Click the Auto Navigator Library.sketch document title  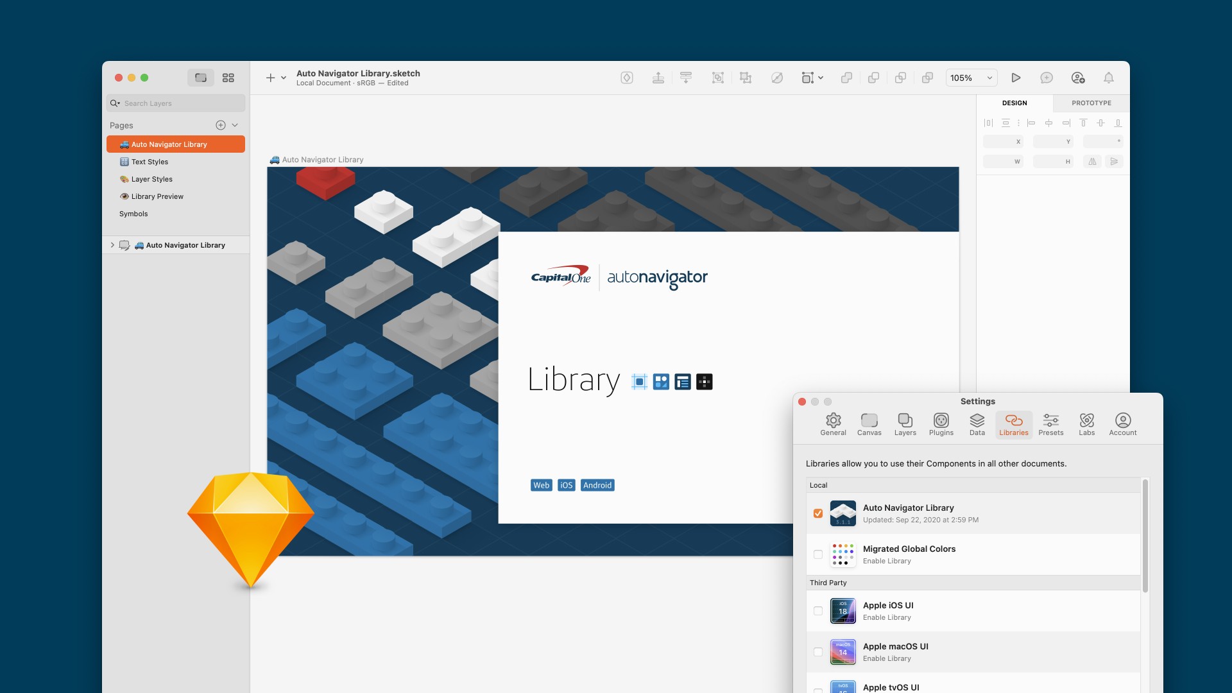coord(358,73)
